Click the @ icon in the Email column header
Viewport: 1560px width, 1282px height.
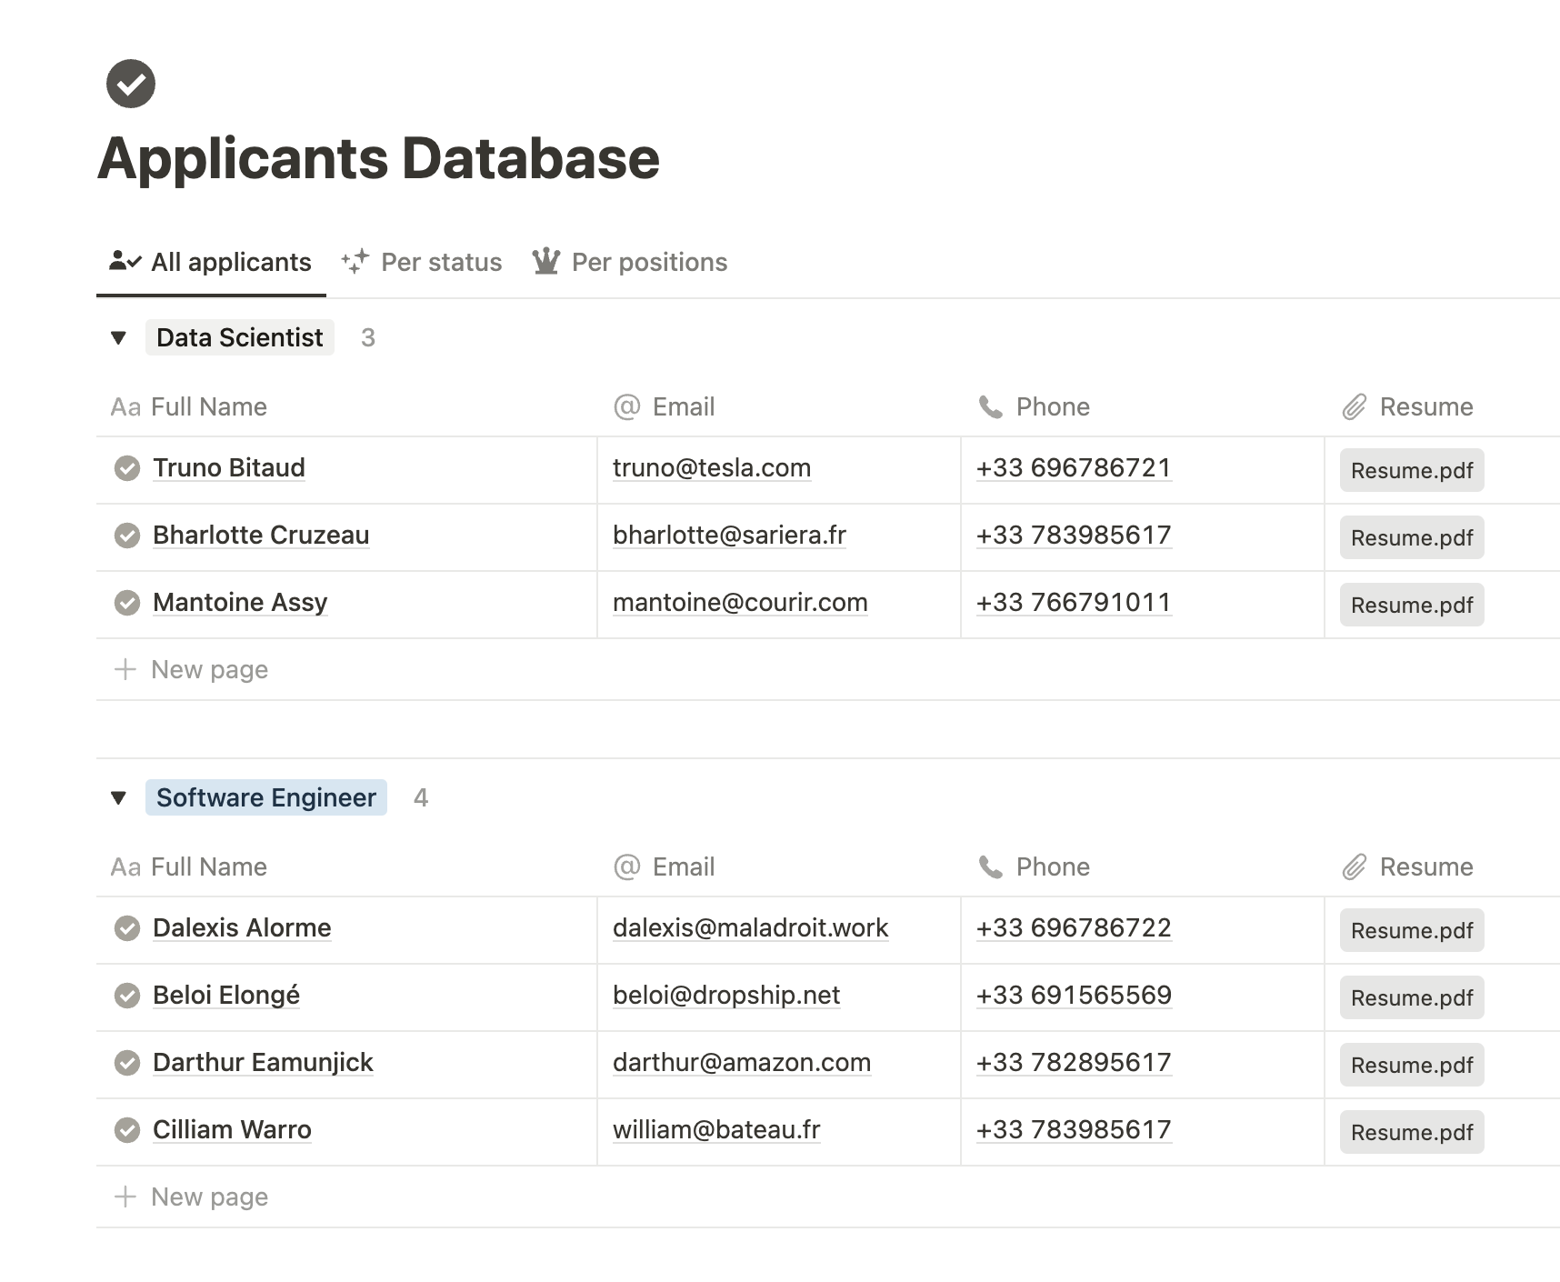624,406
